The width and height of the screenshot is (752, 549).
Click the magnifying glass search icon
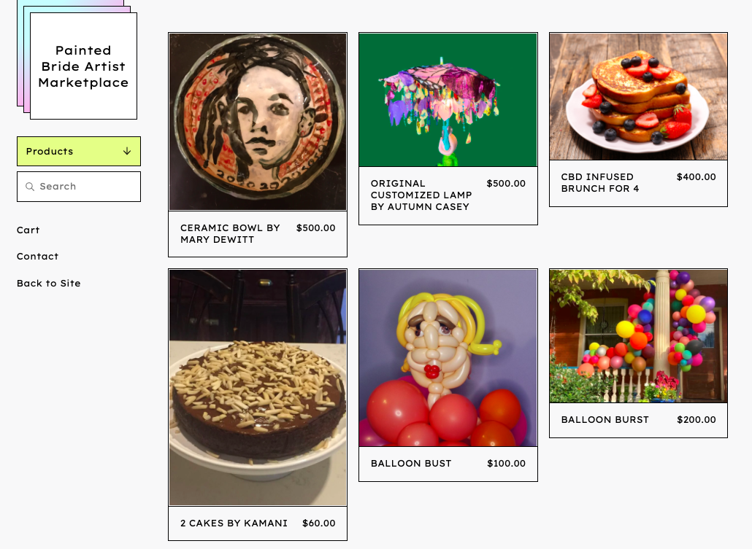pos(30,187)
